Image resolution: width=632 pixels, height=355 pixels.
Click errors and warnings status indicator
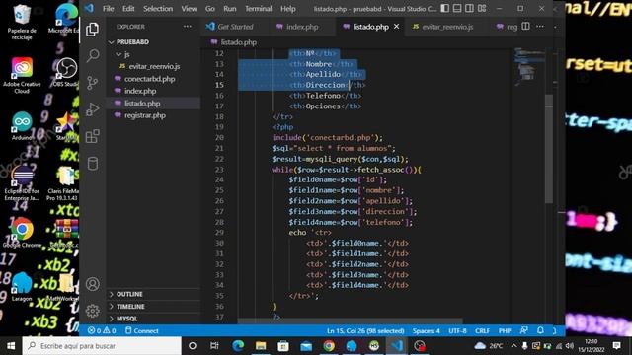click(x=102, y=331)
